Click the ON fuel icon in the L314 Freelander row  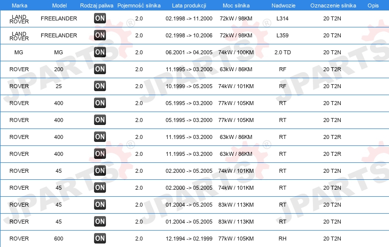click(100, 18)
